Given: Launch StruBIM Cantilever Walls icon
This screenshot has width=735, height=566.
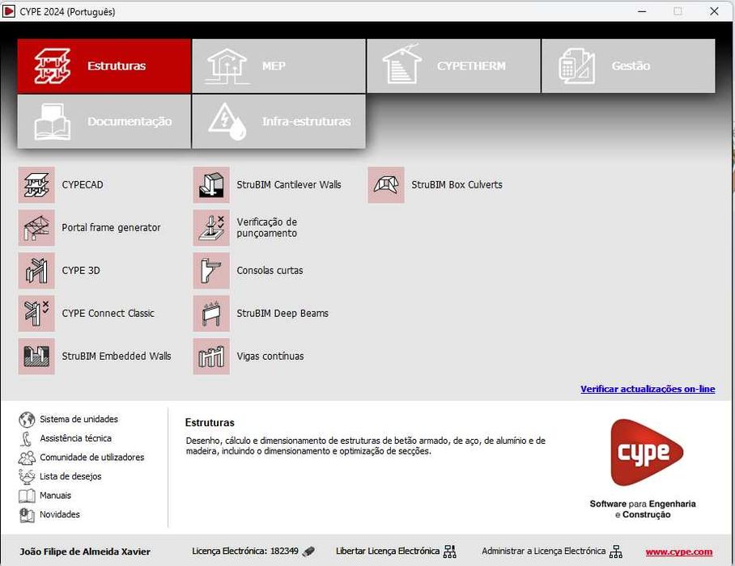Looking at the screenshot, I should point(211,185).
